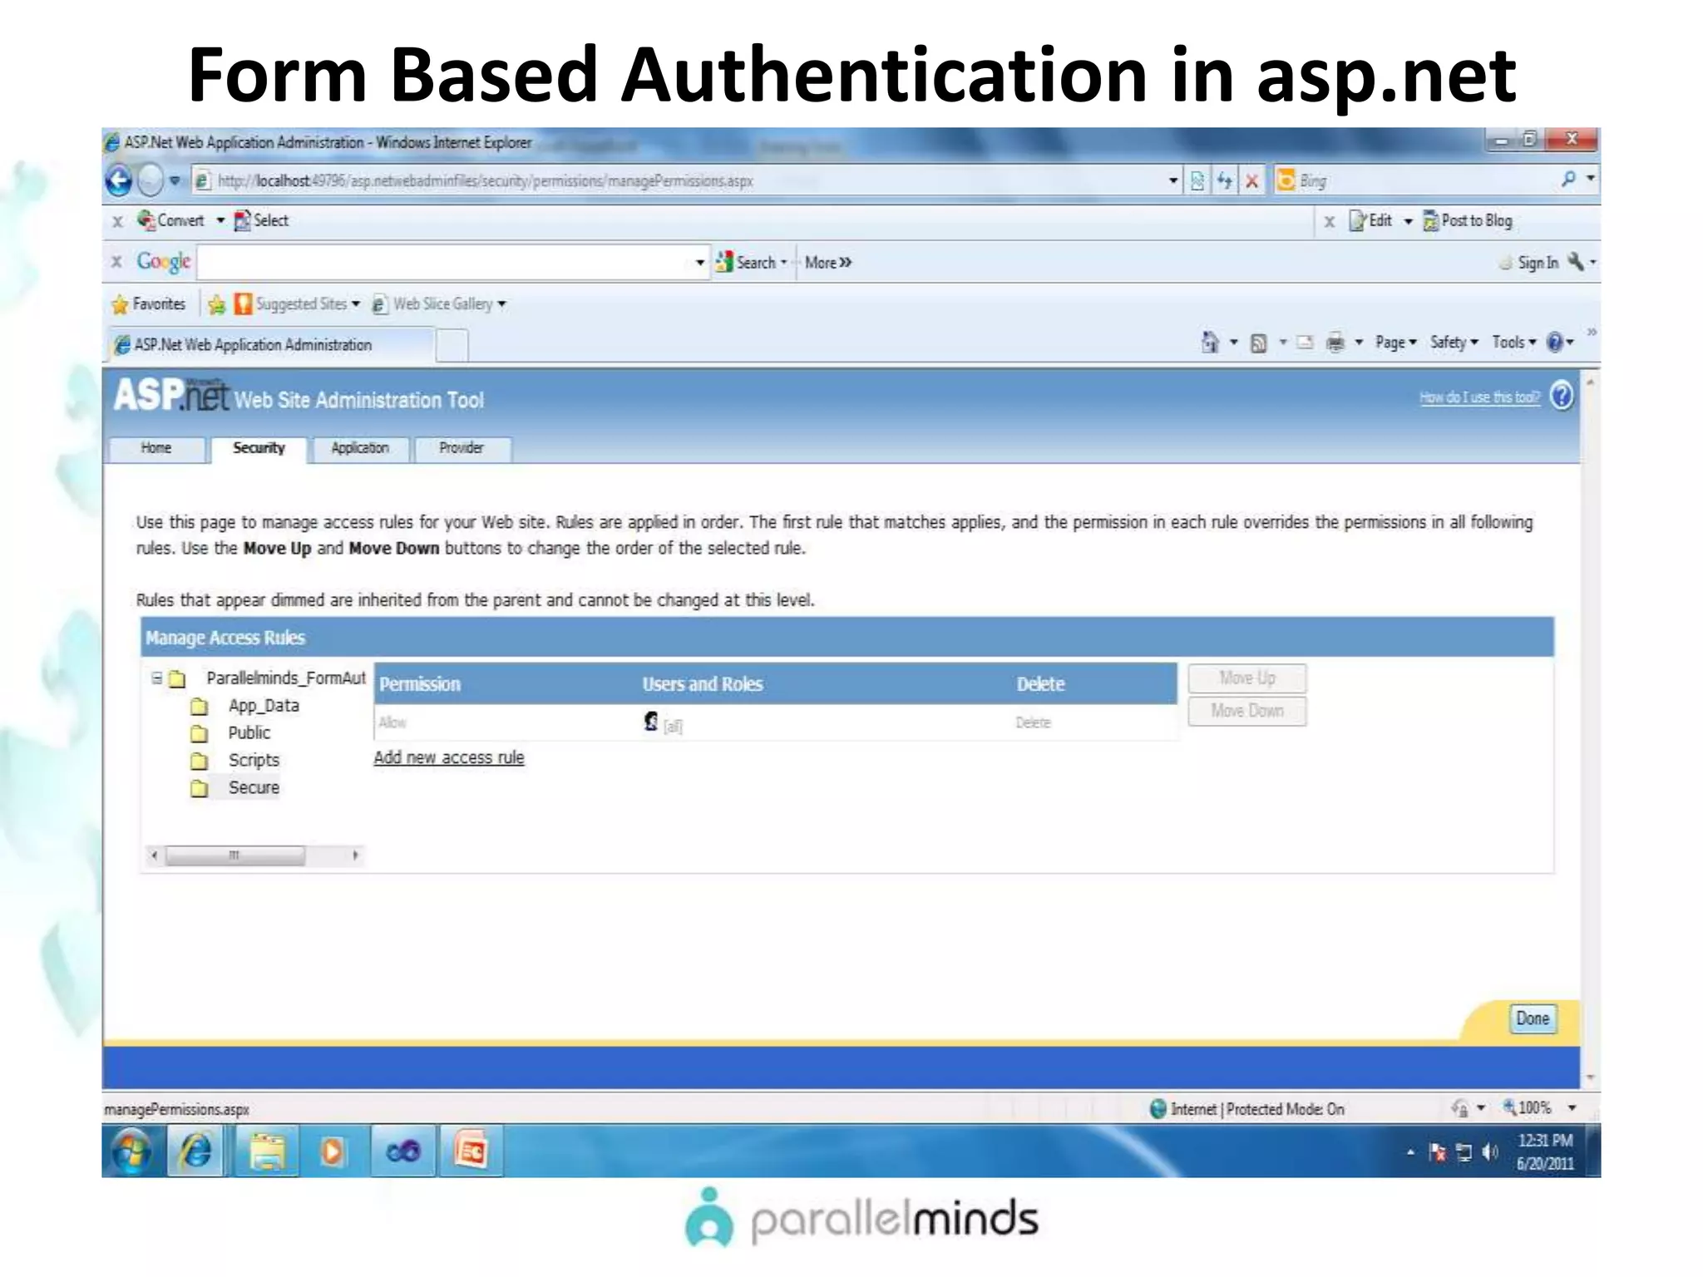The height and width of the screenshot is (1277, 1703).
Task: Click the Home icon in command bar
Action: pyautogui.click(x=1210, y=343)
